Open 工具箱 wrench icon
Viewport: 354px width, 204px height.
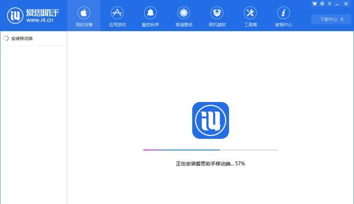point(250,13)
